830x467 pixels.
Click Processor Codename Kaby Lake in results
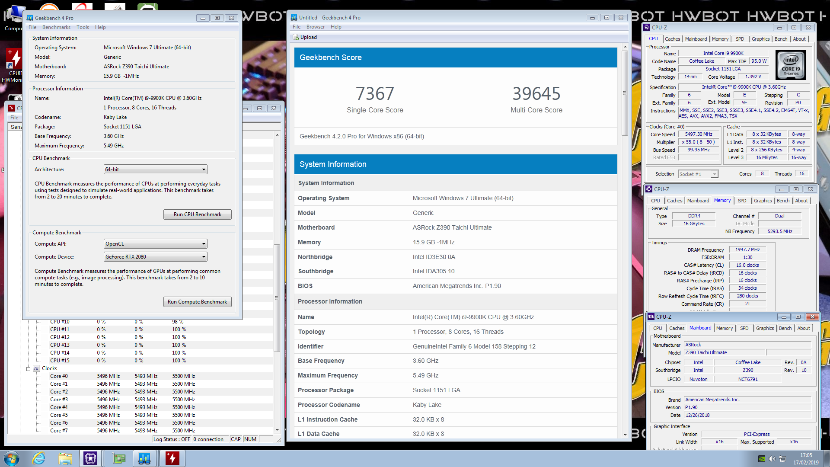(x=456, y=405)
